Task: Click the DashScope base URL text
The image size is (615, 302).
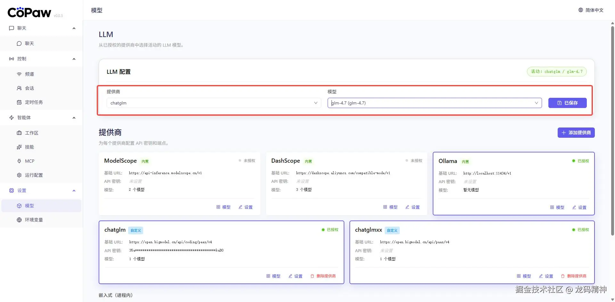Action: [343, 173]
